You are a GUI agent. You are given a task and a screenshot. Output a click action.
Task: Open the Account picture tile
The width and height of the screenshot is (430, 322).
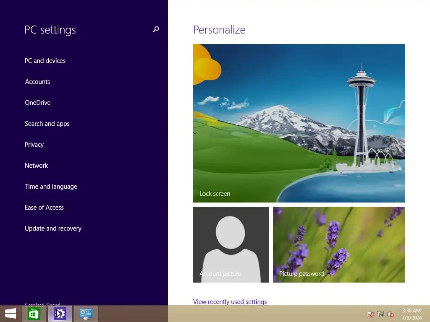(231, 244)
